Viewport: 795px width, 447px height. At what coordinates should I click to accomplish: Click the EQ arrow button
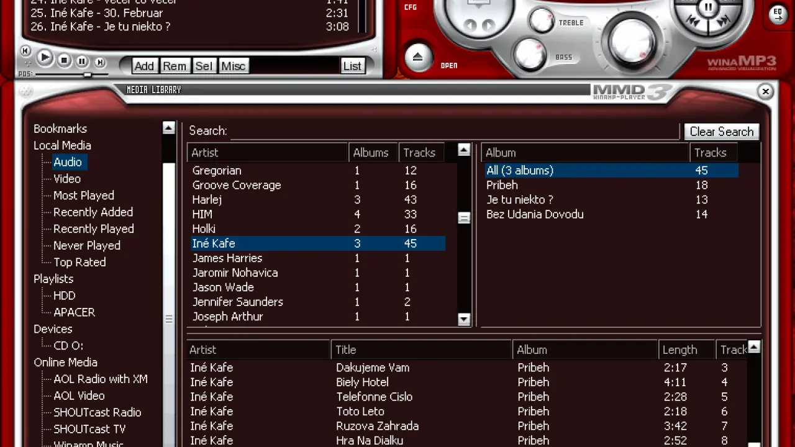778,14
